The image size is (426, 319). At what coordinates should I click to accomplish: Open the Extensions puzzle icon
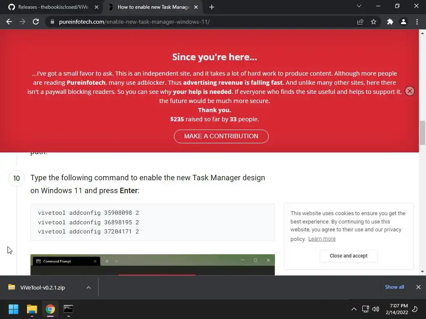pos(390,22)
